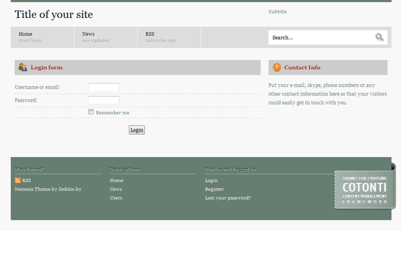Open the Title of your site link

(x=53, y=15)
